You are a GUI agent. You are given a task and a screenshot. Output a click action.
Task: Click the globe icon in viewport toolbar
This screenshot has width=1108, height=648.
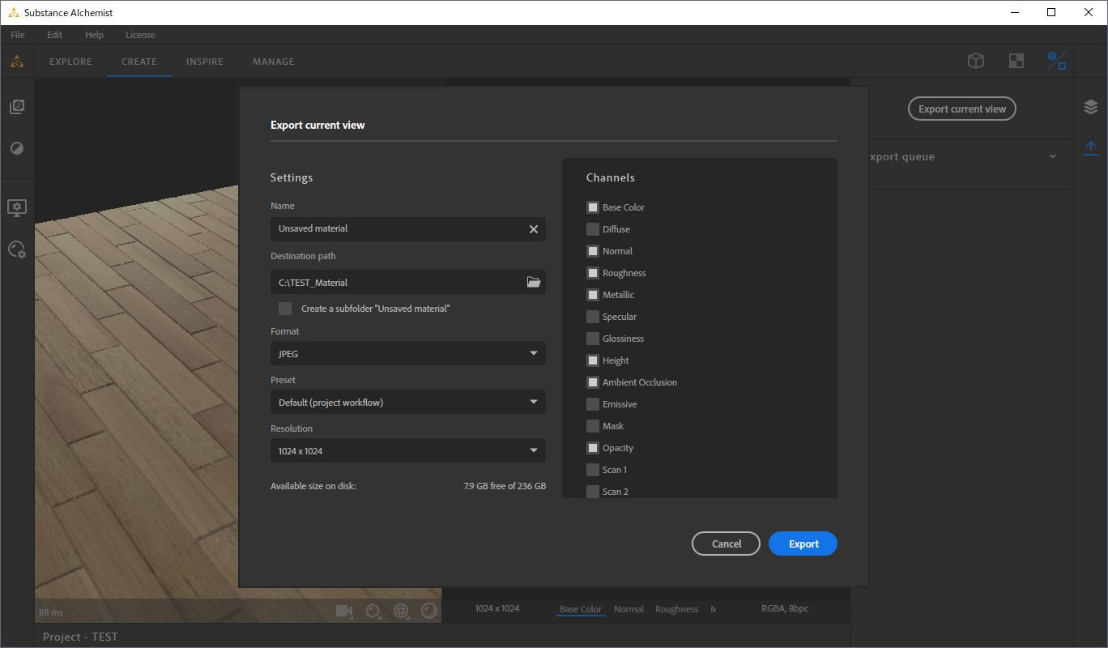[x=401, y=611]
